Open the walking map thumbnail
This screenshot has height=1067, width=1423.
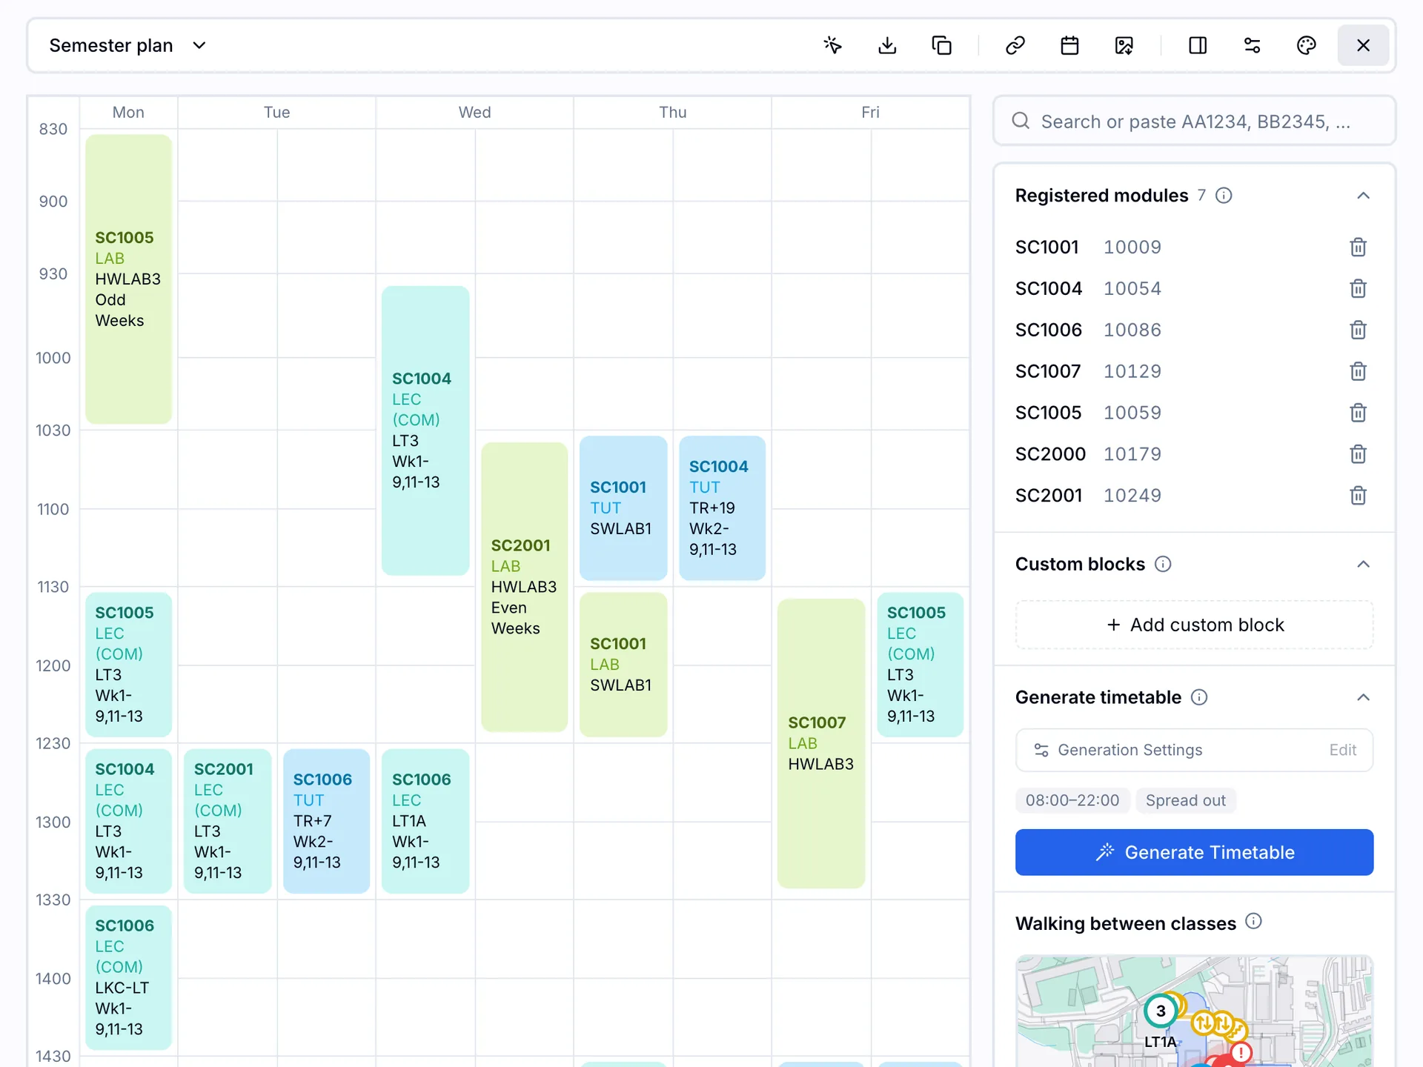1194,1011
